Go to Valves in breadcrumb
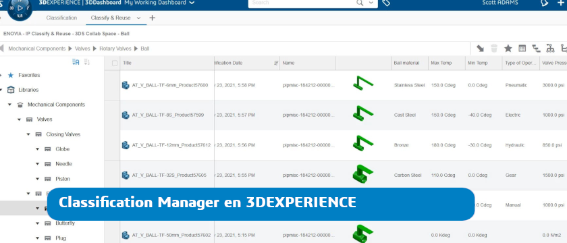Image resolution: width=567 pixels, height=243 pixels. 82,49
